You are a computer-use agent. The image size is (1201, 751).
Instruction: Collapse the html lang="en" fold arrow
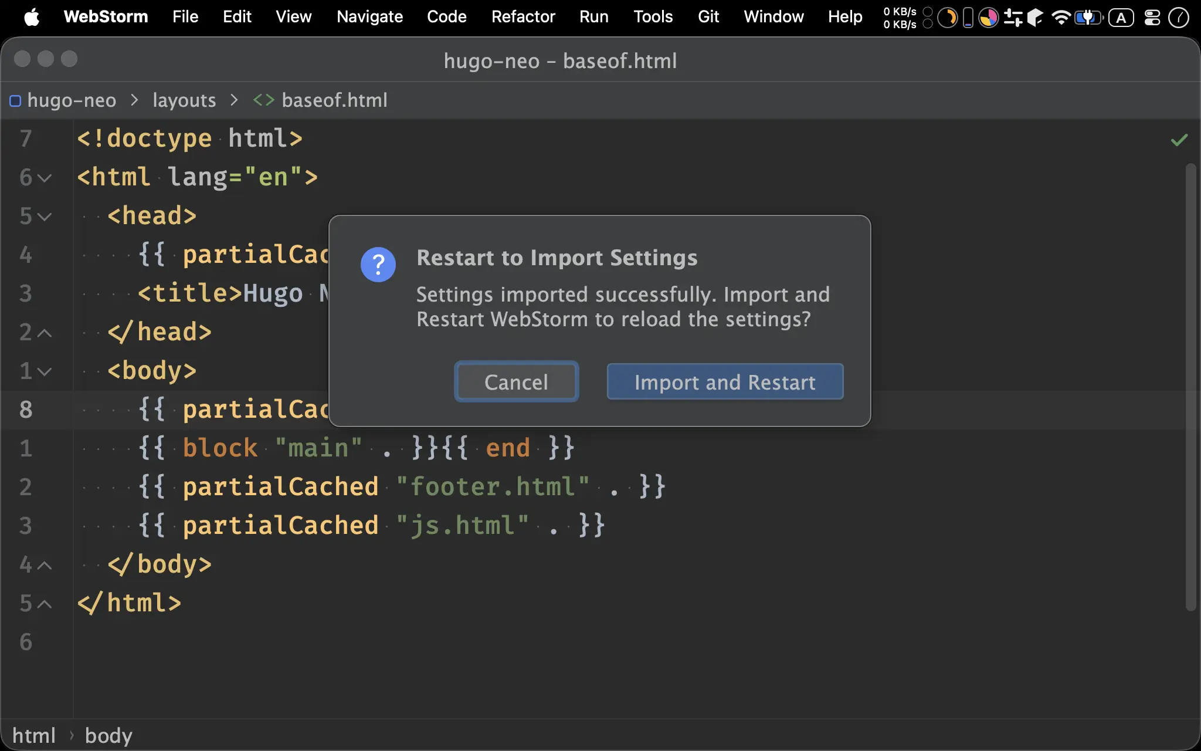pos(45,177)
